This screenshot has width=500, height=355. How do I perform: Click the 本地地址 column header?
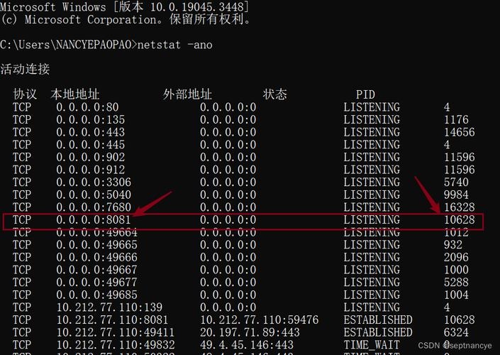point(75,94)
